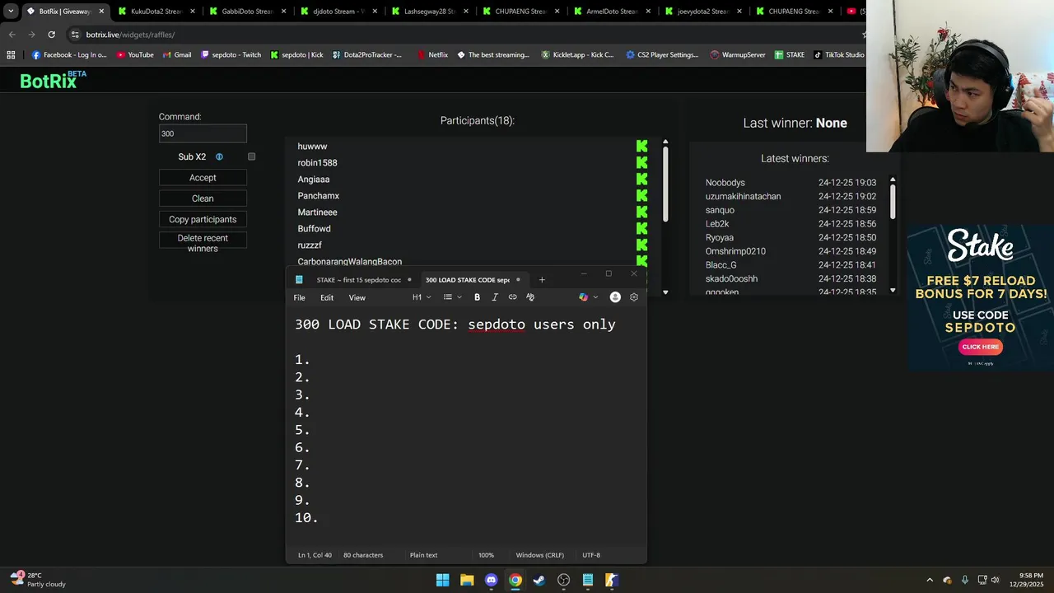Click the latest winners list scrollbar
Screen dimensions: 1054x593
pyautogui.click(x=893, y=202)
